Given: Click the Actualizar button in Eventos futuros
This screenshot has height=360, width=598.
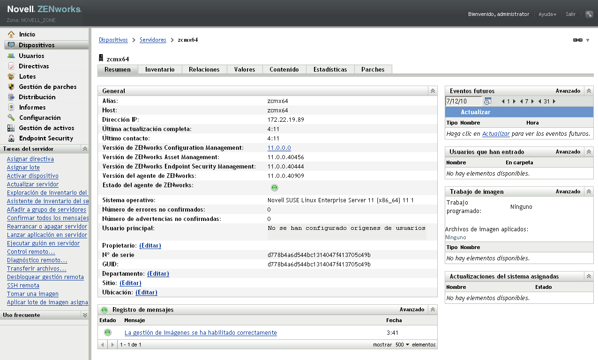Looking at the screenshot, I should pyautogui.click(x=475, y=112).
